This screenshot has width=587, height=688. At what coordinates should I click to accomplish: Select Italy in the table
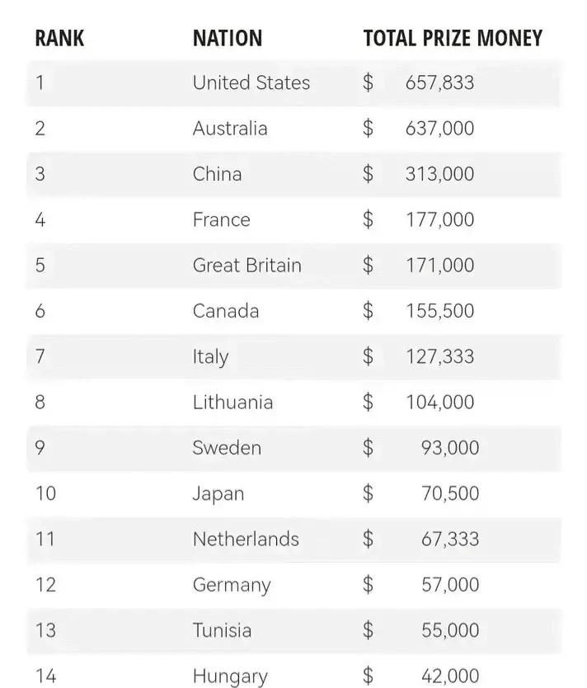[x=210, y=357]
